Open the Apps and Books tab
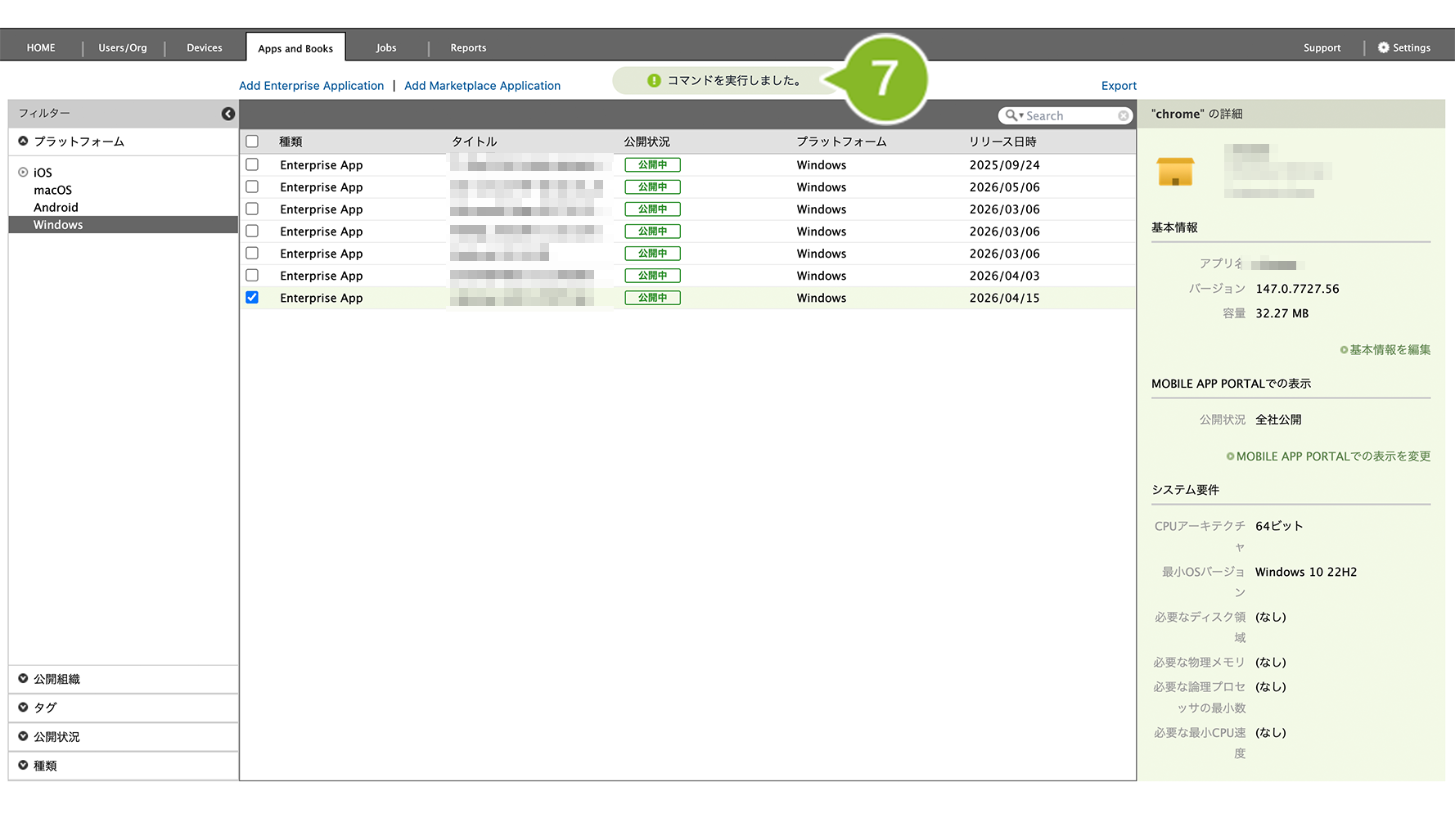 tap(295, 47)
